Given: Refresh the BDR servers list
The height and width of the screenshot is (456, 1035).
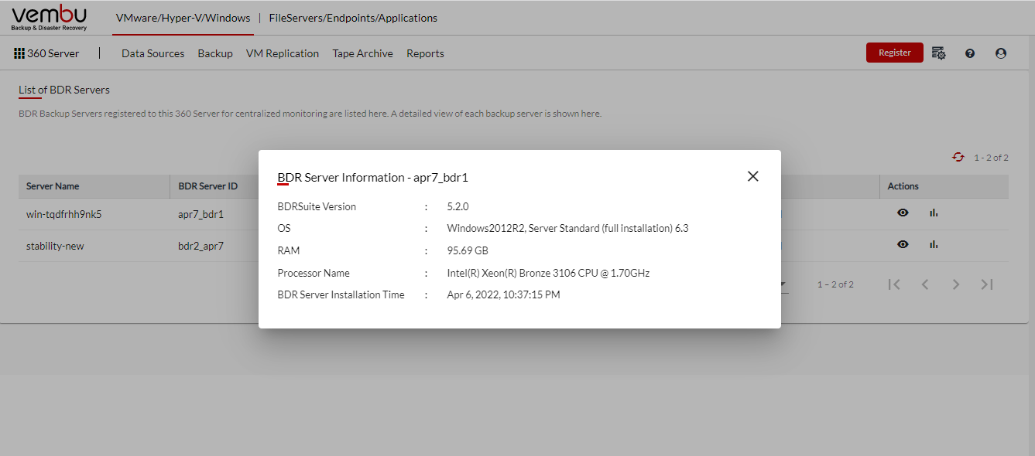Looking at the screenshot, I should coord(958,157).
